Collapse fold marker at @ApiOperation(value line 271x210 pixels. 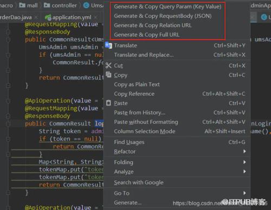click(8, 101)
